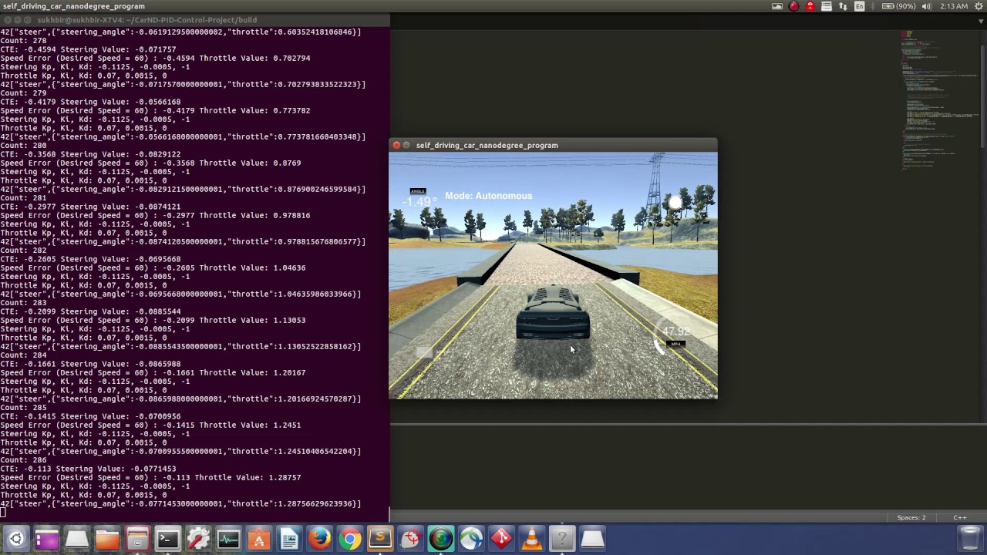Viewport: 987px width, 555px height.
Task: Click terminal line CTE: -0.3568 Steering Value
Action: 90,154
